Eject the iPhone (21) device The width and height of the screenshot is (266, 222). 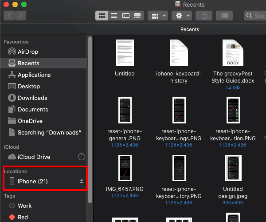click(81, 181)
